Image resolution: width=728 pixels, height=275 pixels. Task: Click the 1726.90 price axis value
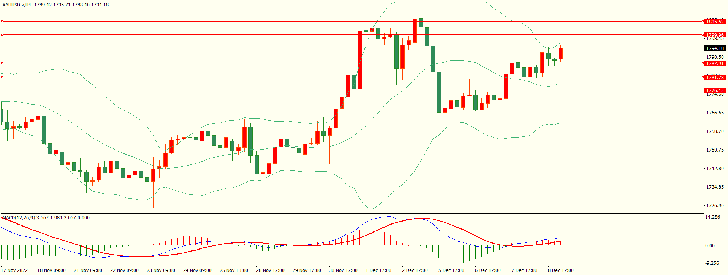pyautogui.click(x=715, y=206)
